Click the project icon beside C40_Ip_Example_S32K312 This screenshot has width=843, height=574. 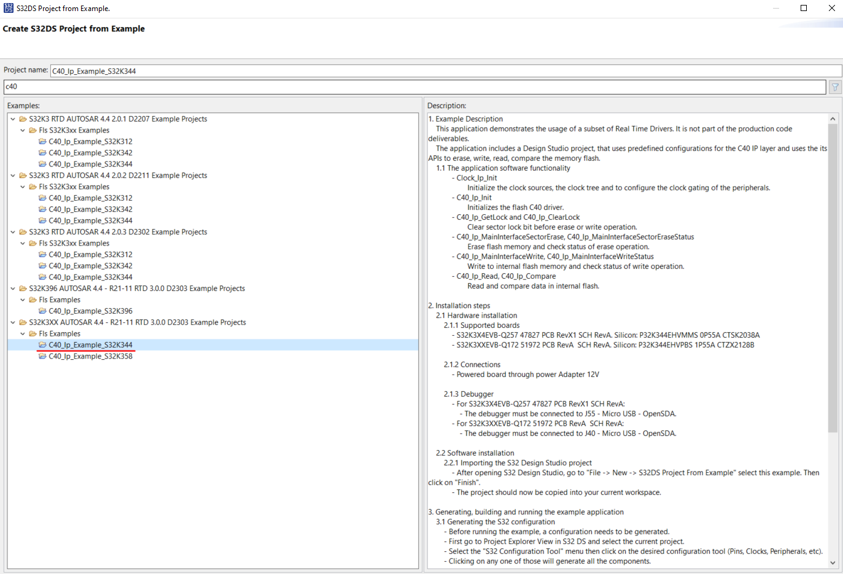coord(42,141)
